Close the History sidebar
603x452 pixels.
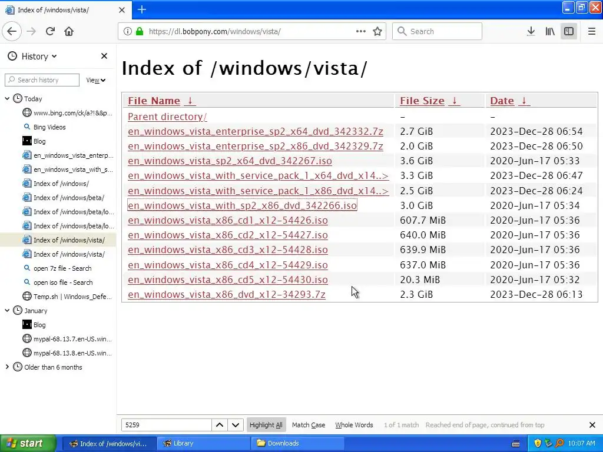pyautogui.click(x=104, y=56)
